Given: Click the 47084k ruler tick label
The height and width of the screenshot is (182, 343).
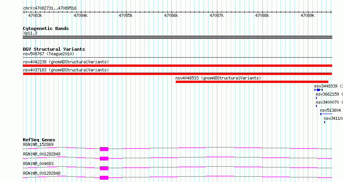Looking at the screenshot, I should coord(81,15).
